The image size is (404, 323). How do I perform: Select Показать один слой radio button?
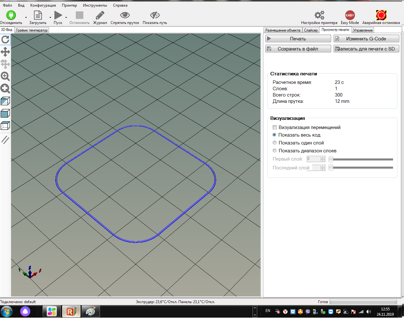275,143
